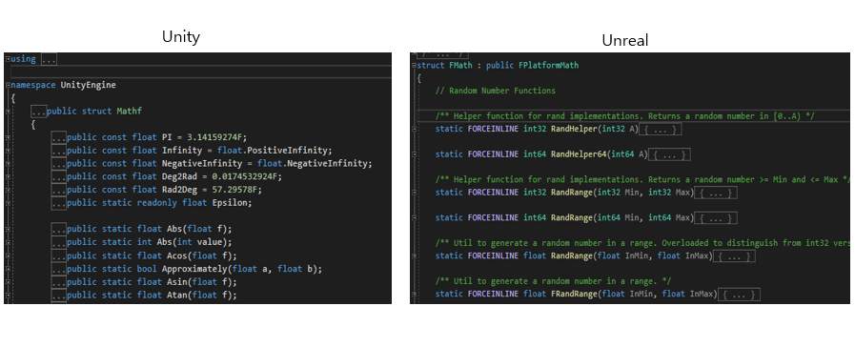This screenshot has height=347, width=855.
Task: Expand the ellipsis box before the Approximately method
Action: 59,269
